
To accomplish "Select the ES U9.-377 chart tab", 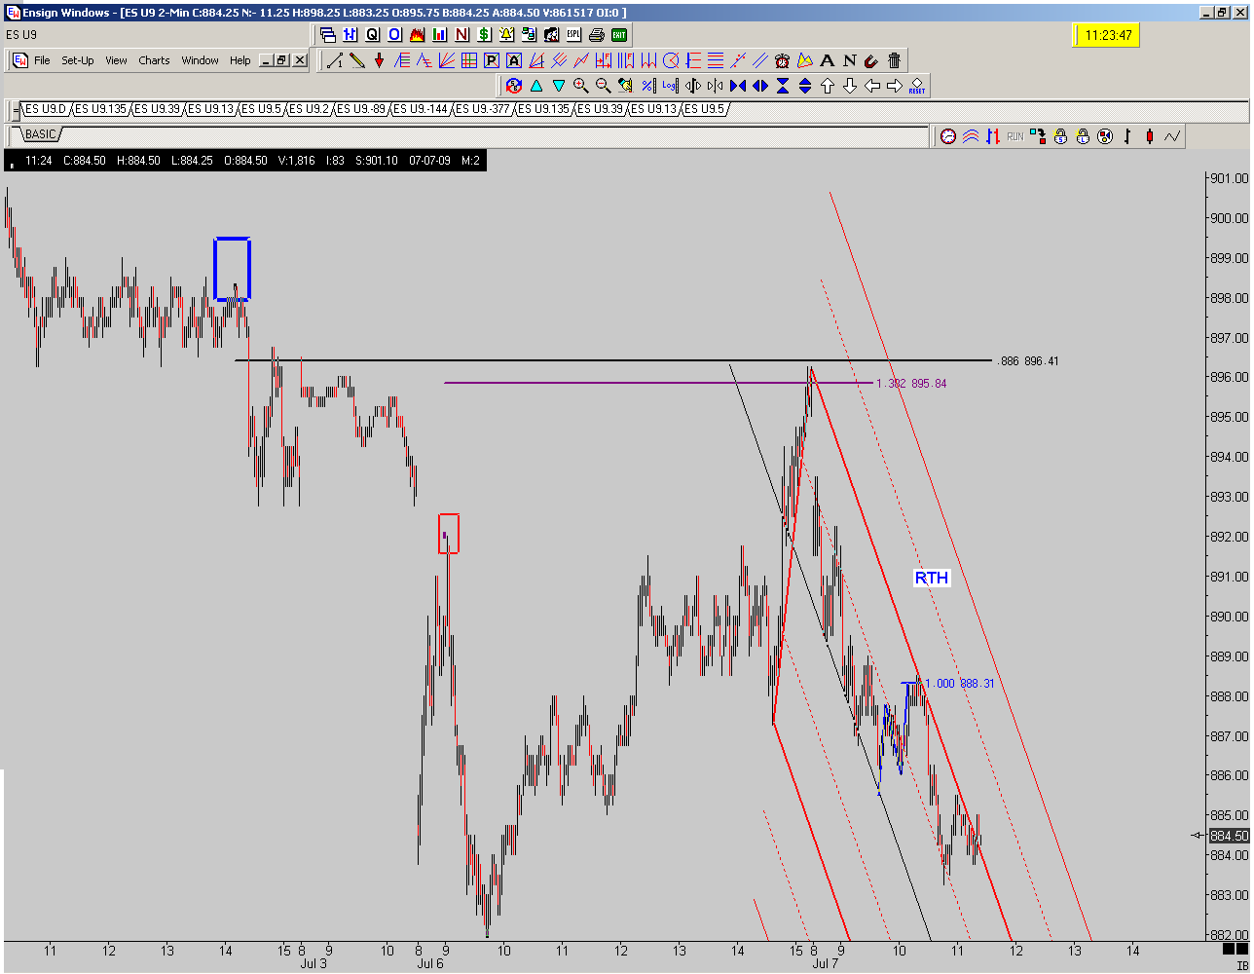I will [x=485, y=109].
